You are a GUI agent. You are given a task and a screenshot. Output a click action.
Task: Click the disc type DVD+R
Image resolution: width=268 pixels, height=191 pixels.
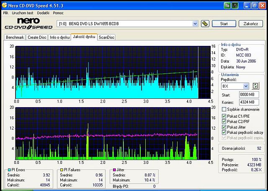pyautogui.click(x=242, y=50)
